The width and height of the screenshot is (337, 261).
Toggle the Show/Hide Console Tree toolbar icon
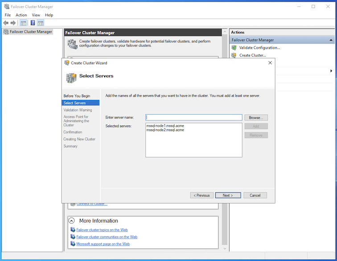[23, 23]
